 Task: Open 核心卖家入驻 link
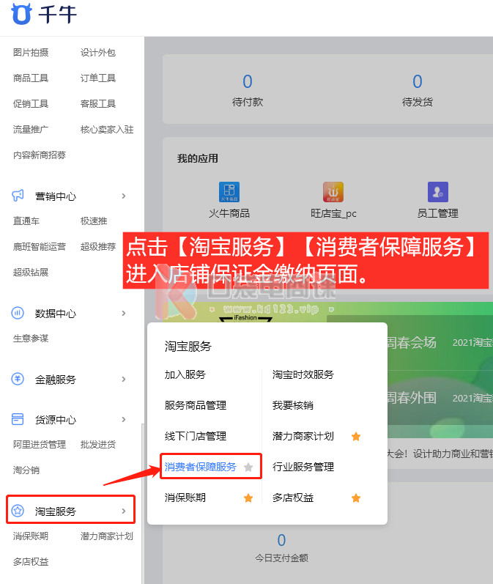point(107,129)
